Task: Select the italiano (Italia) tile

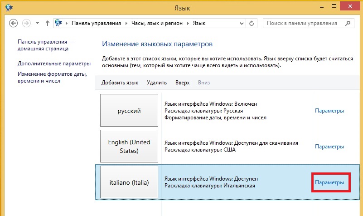Action: coord(129,182)
